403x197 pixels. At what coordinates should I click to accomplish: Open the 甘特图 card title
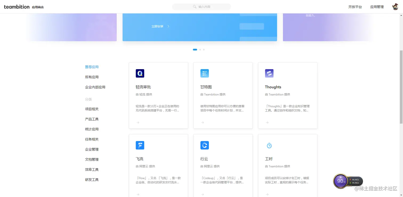click(206, 87)
